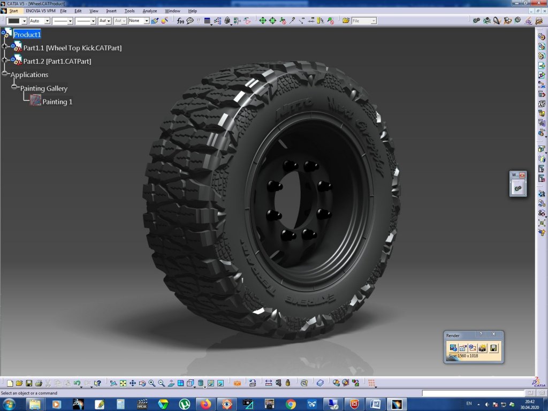Click the Save disk icon in Render panel

click(493, 348)
